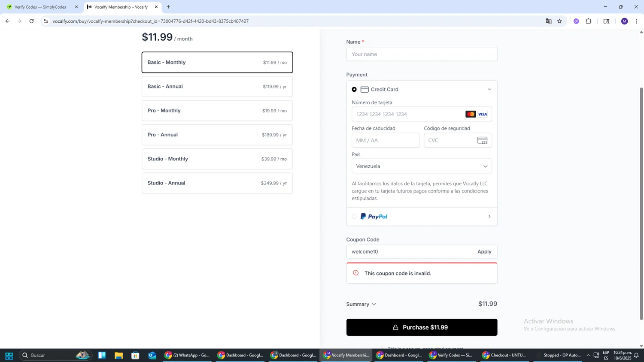Select the Credit Card radio button

point(354,89)
